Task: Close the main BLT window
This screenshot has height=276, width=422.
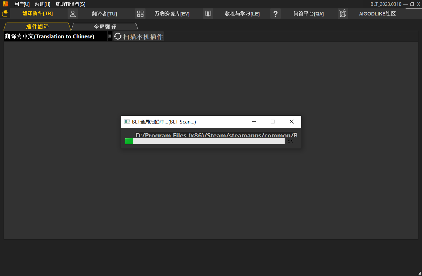Action: [418, 4]
